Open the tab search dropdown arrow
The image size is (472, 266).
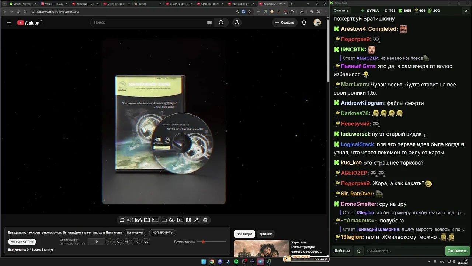(4, 4)
